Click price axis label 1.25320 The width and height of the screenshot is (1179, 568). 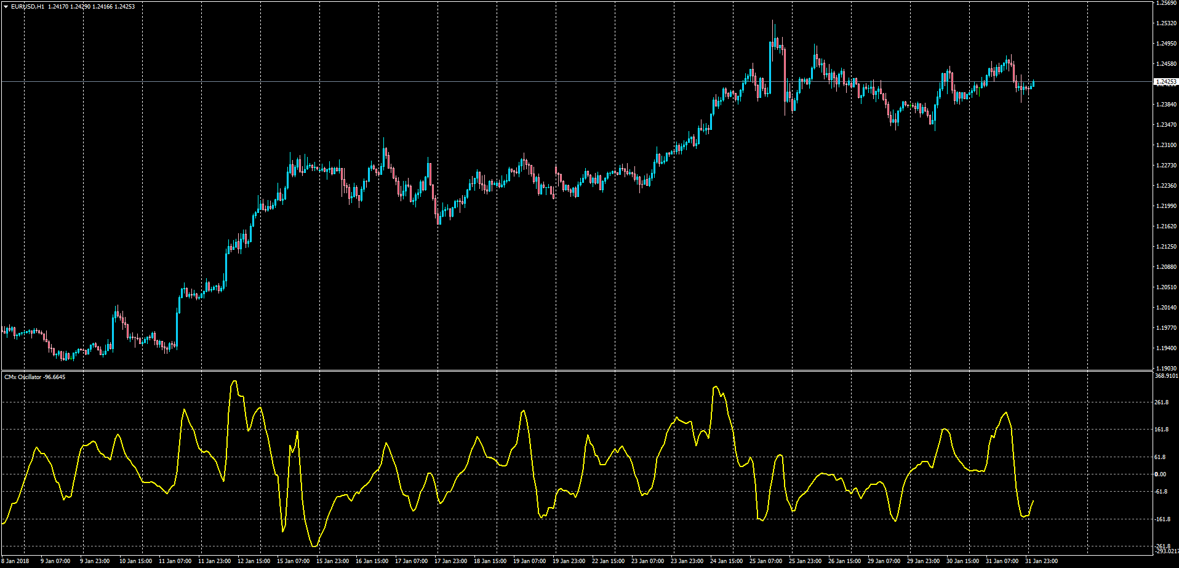pos(1166,23)
